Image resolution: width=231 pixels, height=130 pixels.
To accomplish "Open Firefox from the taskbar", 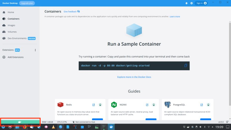I will click(x=25, y=127).
